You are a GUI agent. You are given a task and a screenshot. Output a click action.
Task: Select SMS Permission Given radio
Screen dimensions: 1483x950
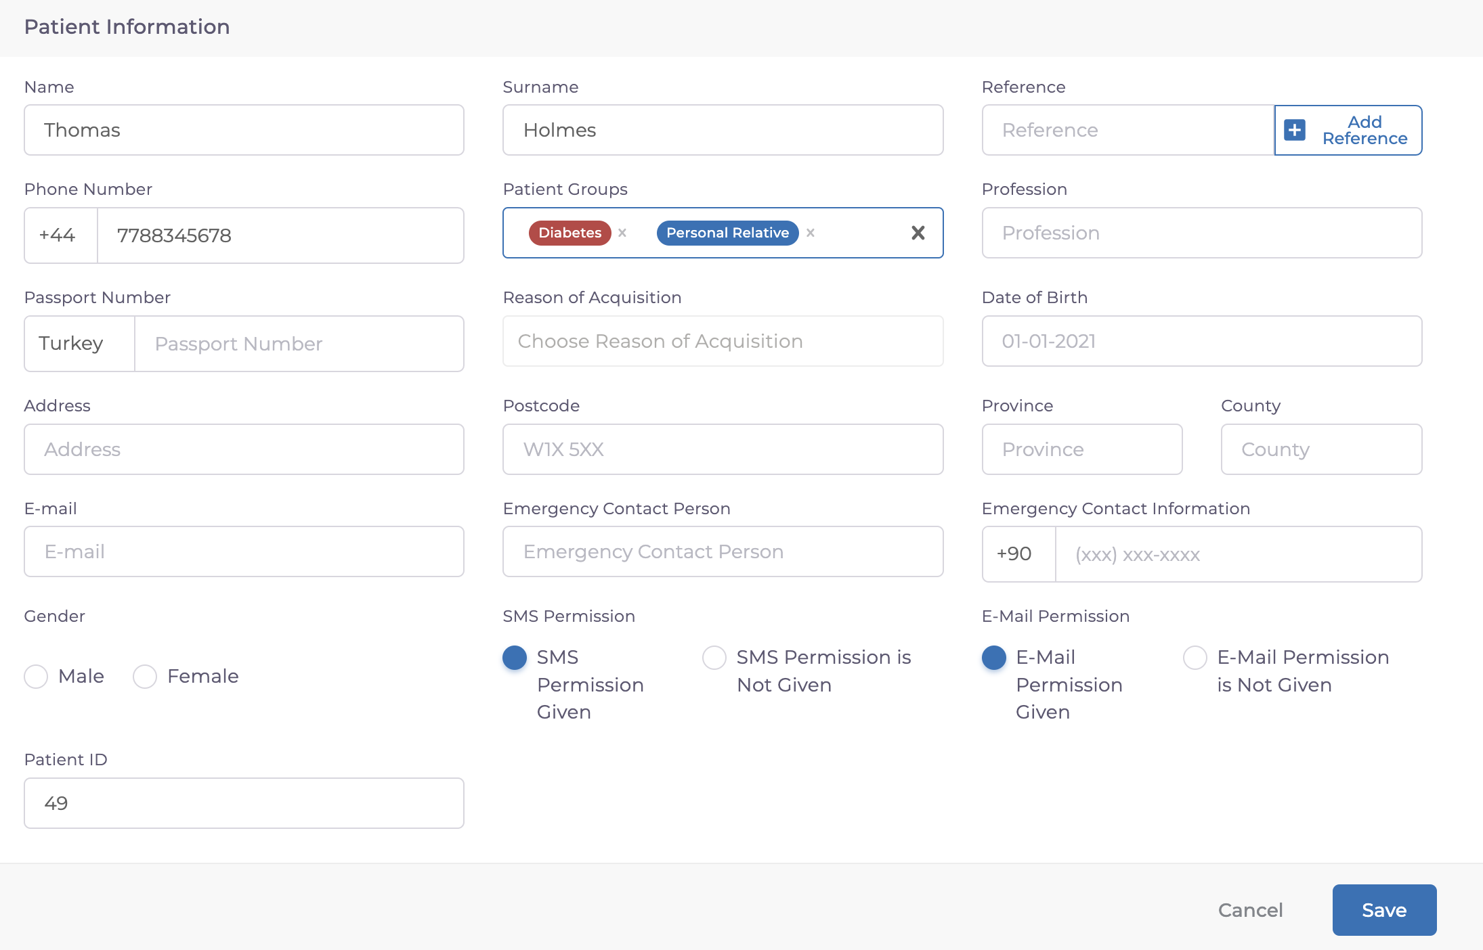pyautogui.click(x=515, y=657)
